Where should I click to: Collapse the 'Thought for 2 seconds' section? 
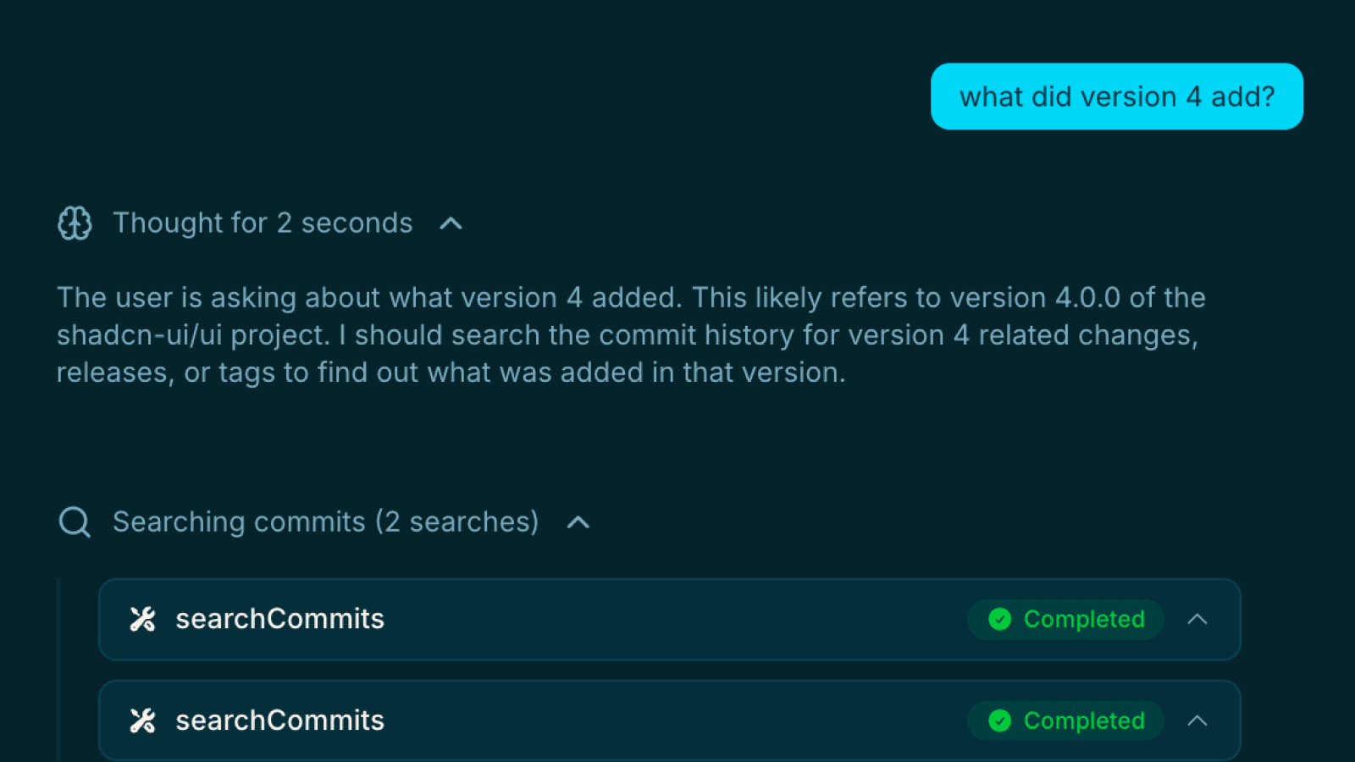(451, 223)
